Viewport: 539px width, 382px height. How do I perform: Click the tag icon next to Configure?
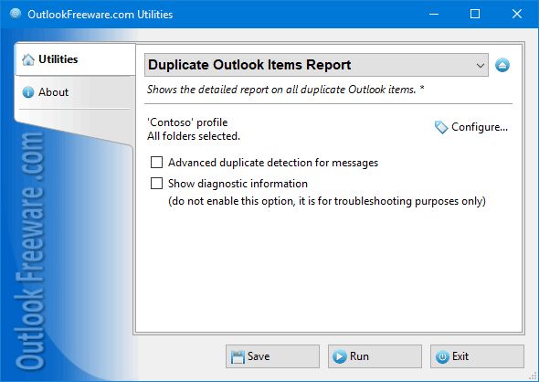pos(441,127)
